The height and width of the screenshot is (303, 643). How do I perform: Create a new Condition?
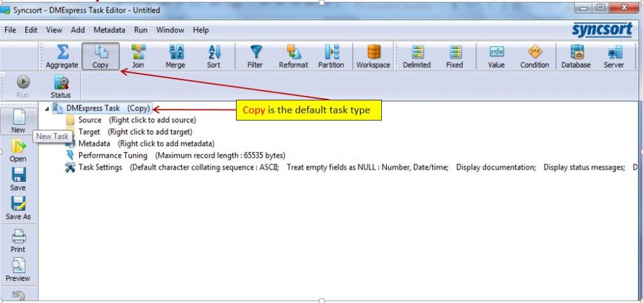[534, 56]
